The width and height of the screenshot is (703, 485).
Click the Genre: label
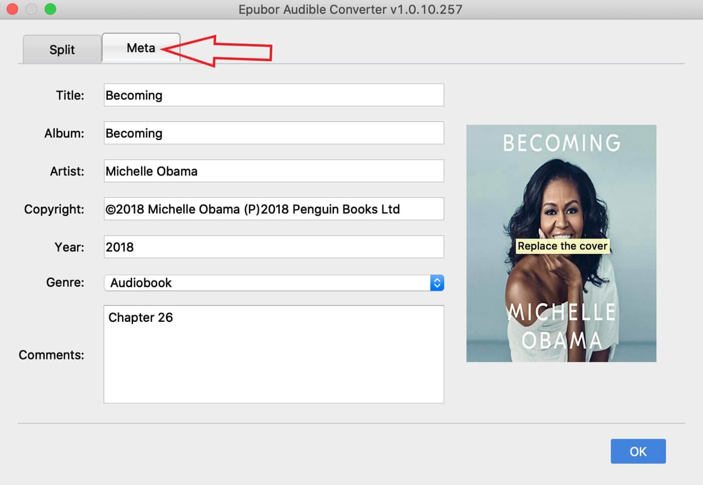click(x=65, y=282)
